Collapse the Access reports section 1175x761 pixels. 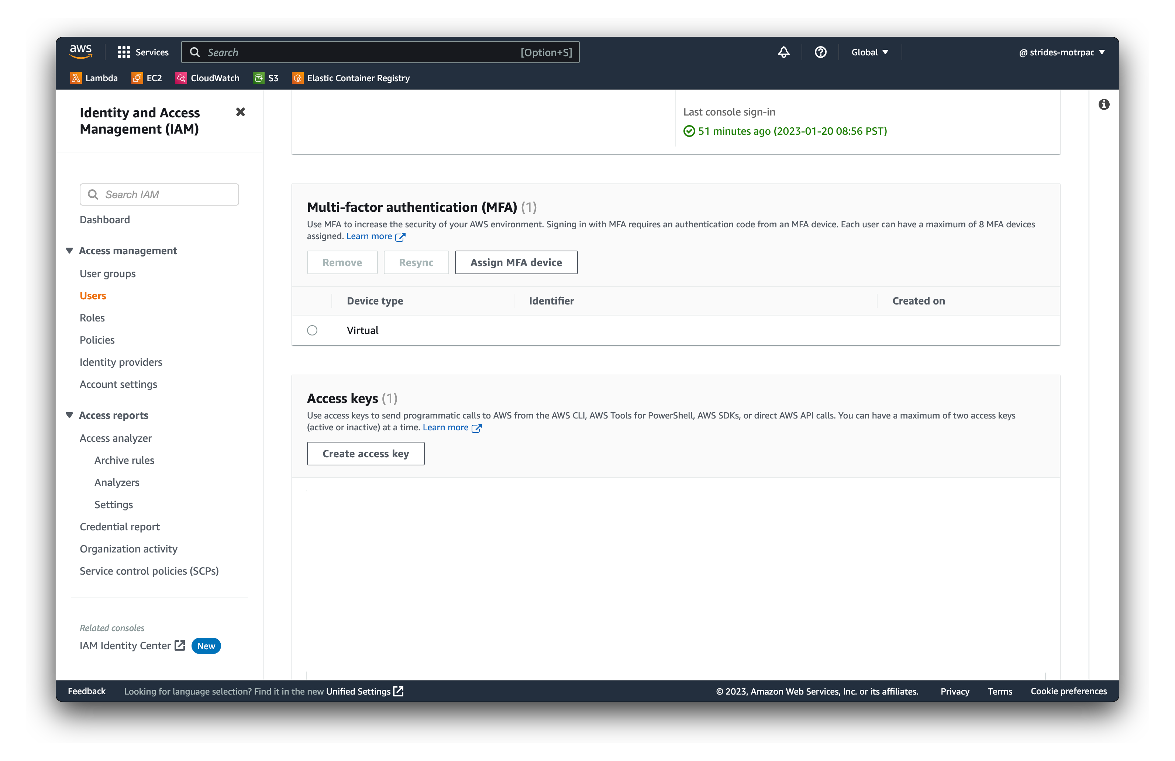70,415
